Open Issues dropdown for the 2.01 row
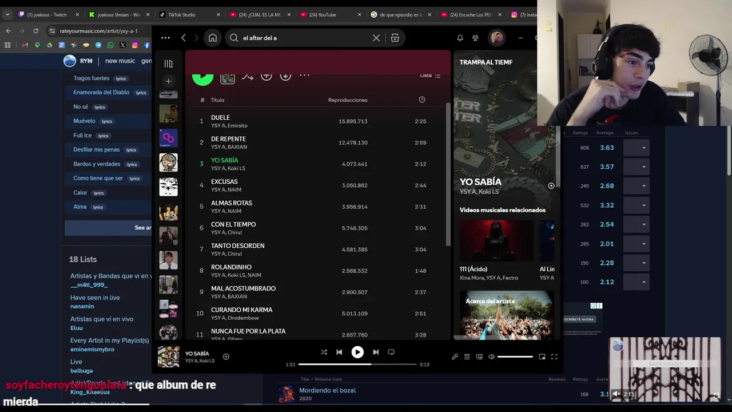The height and width of the screenshot is (412, 732). pyautogui.click(x=636, y=244)
